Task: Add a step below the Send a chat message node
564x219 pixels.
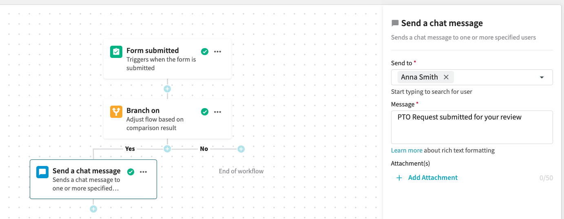Action: click(x=93, y=209)
